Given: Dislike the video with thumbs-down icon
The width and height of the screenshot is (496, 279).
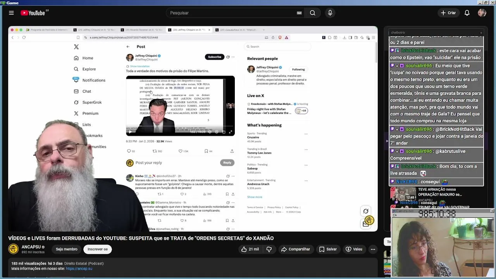Looking at the screenshot, I should point(269,249).
